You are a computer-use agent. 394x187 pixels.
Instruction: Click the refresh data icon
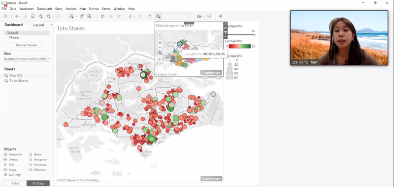click(x=58, y=16)
